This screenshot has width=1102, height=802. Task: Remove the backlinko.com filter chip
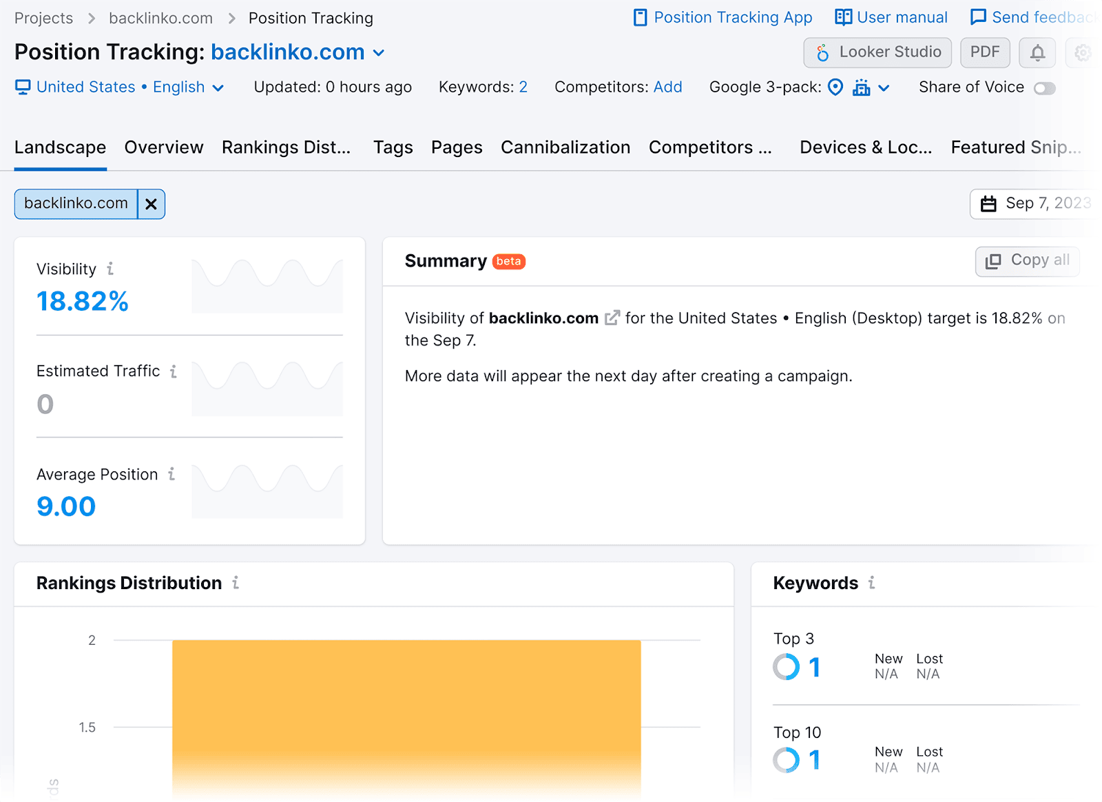(151, 204)
